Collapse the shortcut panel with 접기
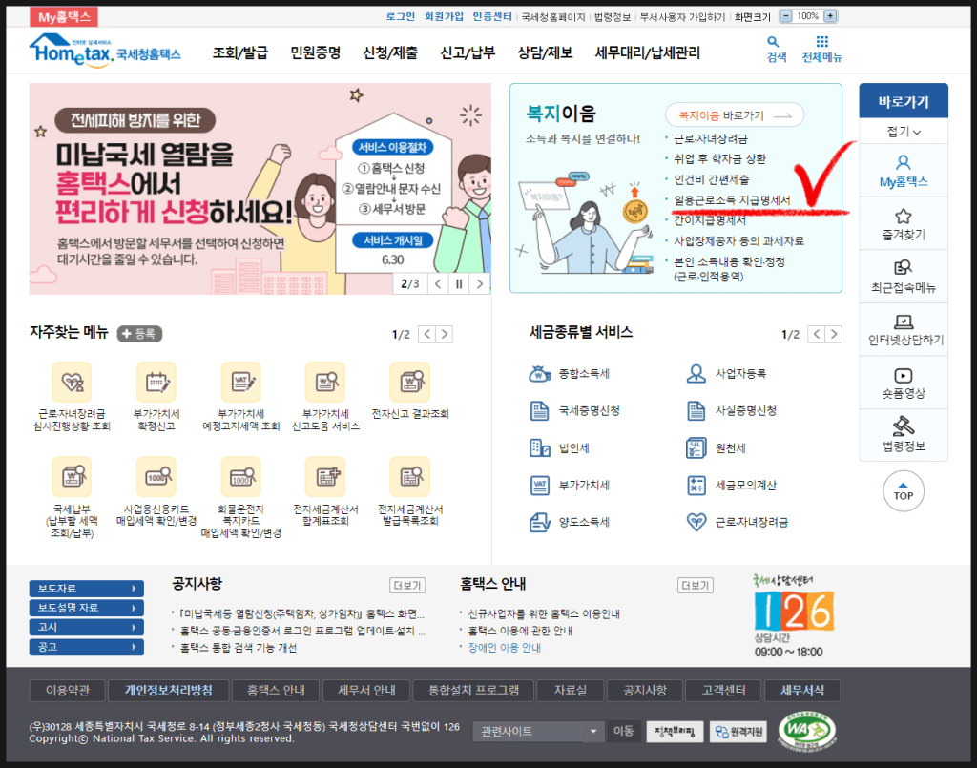This screenshot has height=768, width=977. [x=903, y=132]
